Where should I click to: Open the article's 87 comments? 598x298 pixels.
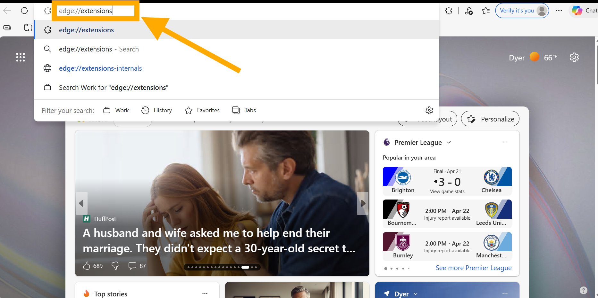[x=137, y=266]
